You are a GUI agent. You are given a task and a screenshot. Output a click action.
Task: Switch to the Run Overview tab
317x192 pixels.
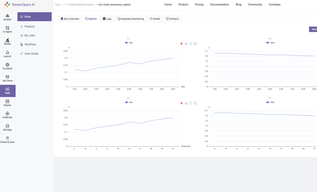(70, 19)
